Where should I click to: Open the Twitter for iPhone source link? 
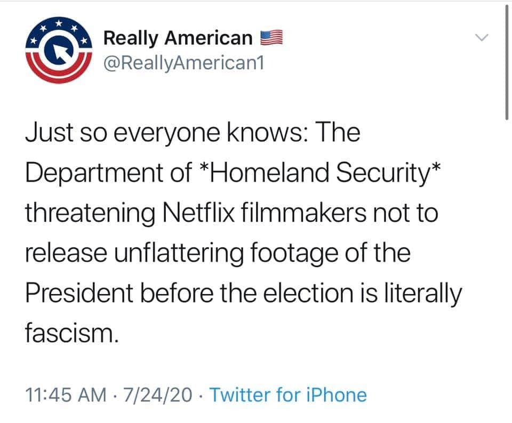(288, 395)
